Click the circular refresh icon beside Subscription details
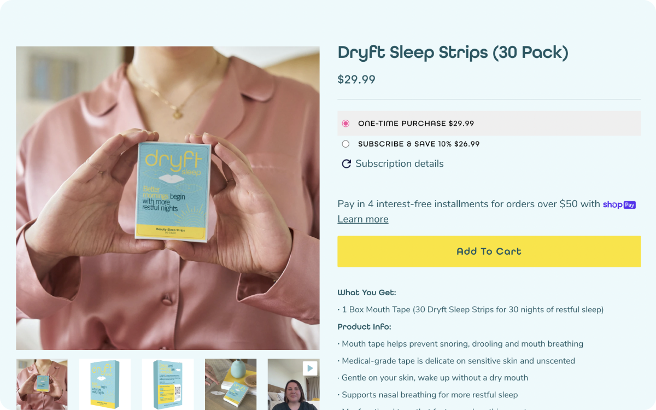The height and width of the screenshot is (410, 656). click(346, 164)
